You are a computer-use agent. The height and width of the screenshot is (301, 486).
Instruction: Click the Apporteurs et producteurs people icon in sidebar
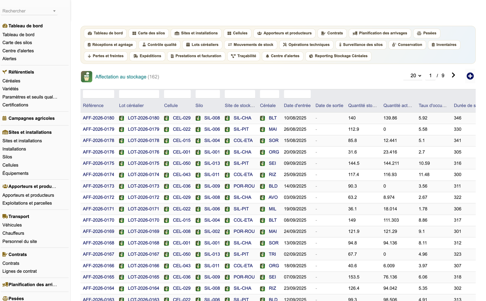tap(5, 186)
